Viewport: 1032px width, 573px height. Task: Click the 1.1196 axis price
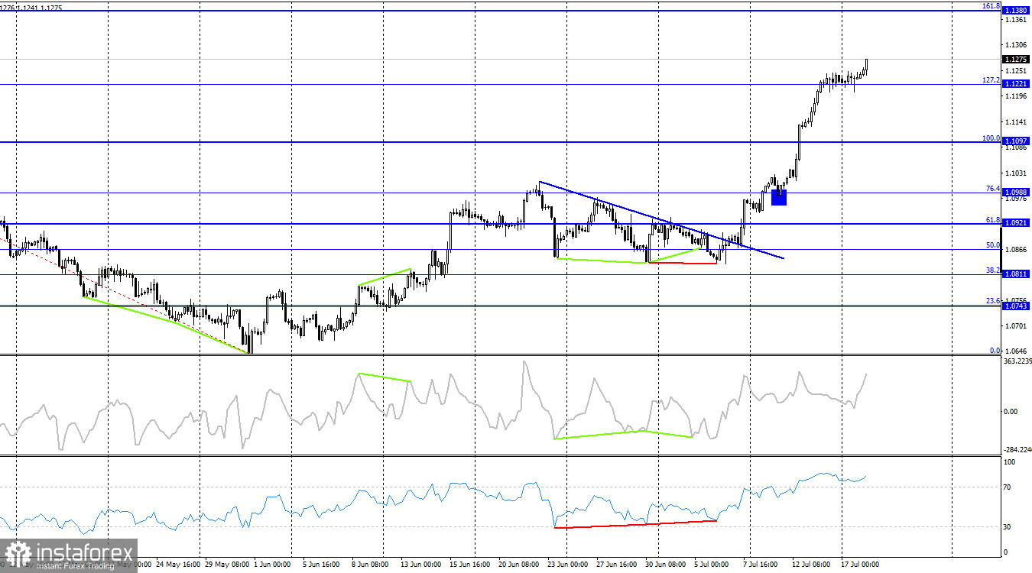click(x=1017, y=96)
